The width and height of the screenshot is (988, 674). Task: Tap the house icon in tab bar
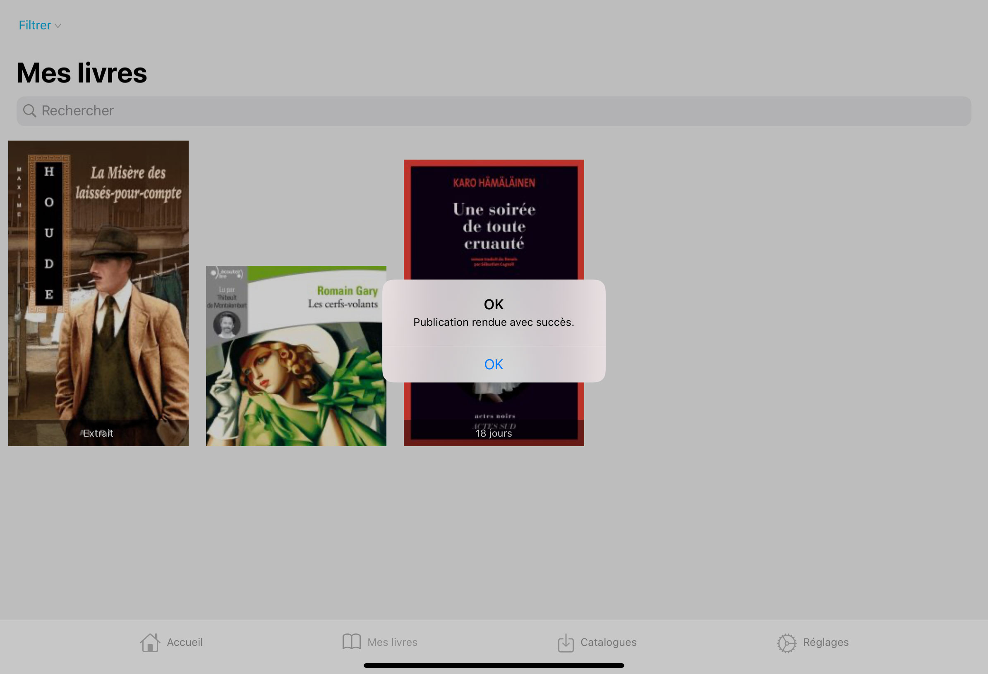[x=150, y=642]
